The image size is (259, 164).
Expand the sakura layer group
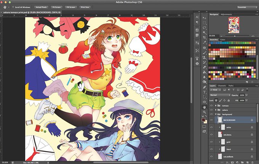click(x=216, y=110)
